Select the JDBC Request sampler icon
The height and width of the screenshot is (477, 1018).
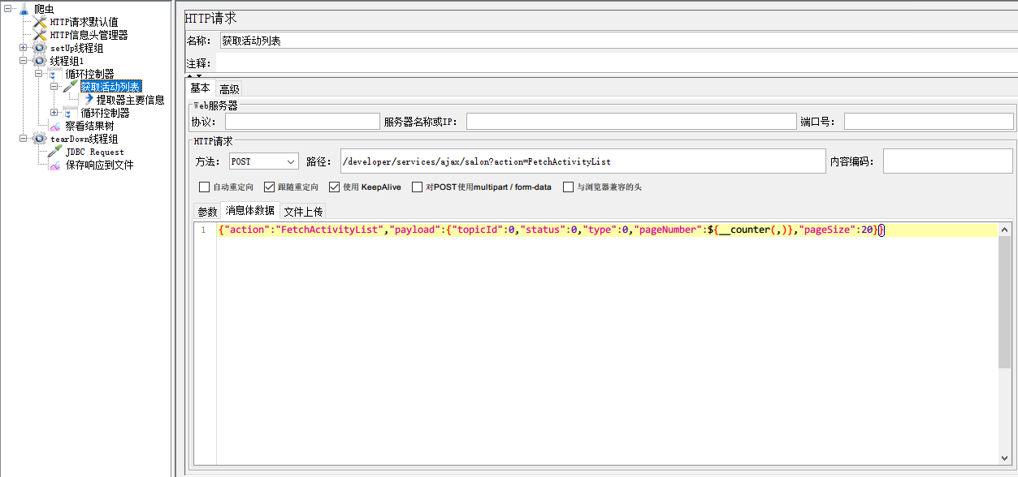point(54,152)
